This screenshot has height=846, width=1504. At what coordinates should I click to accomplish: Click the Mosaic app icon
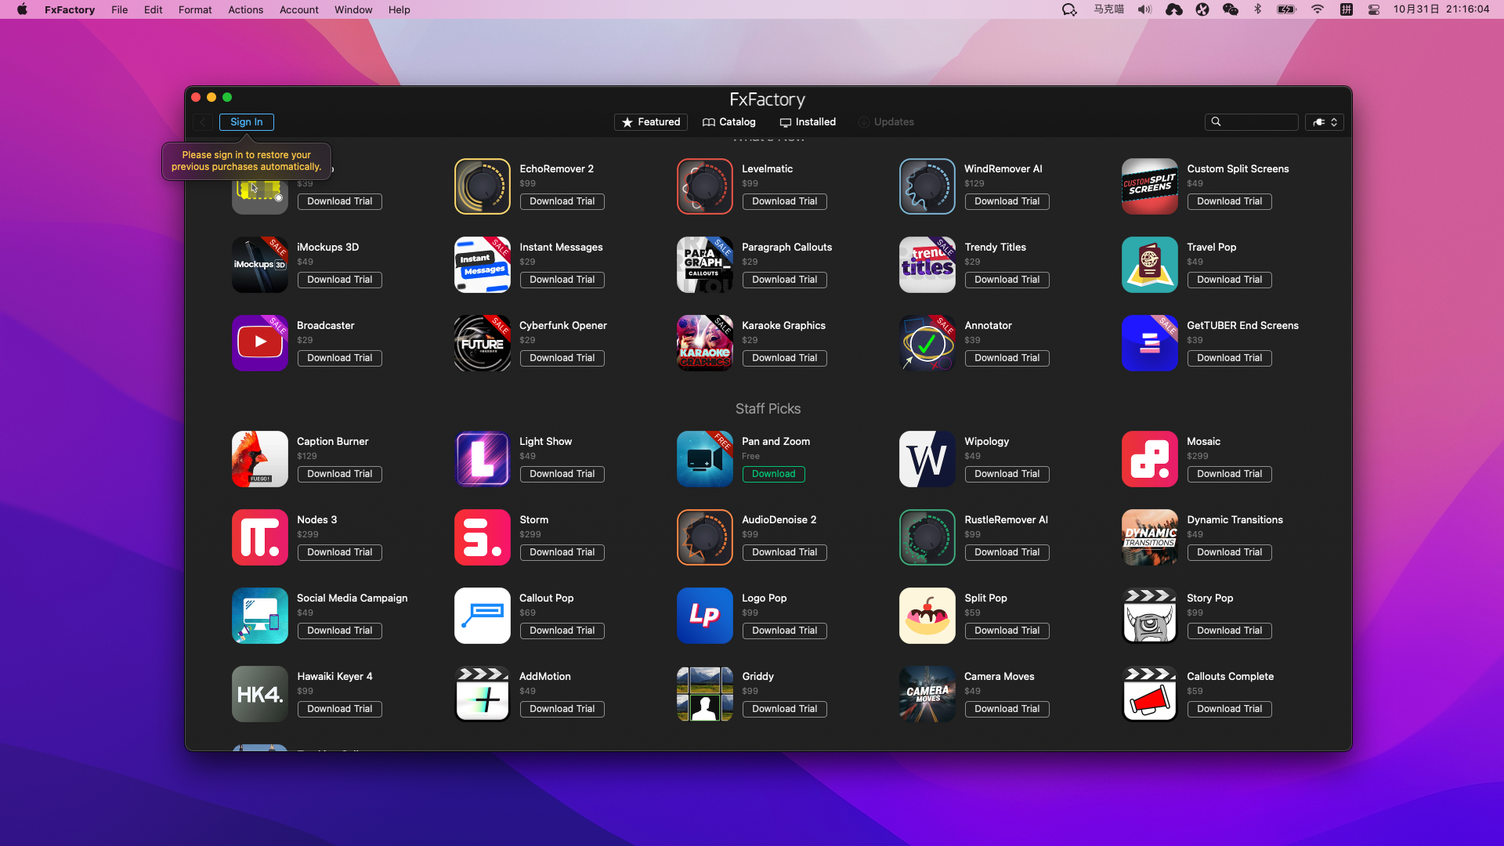click(1149, 459)
